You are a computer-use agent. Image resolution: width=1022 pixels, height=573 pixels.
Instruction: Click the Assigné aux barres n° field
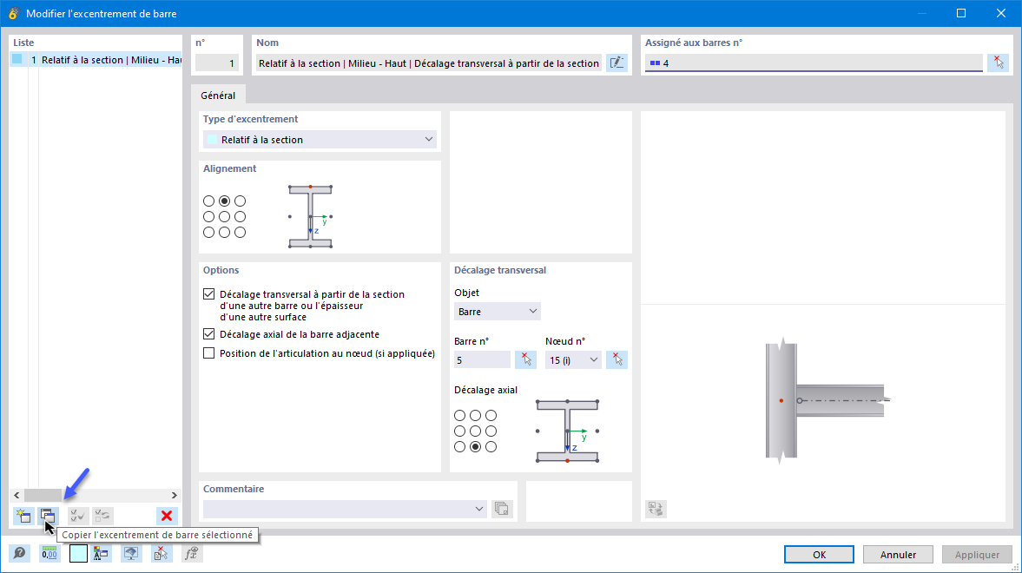[x=814, y=63]
